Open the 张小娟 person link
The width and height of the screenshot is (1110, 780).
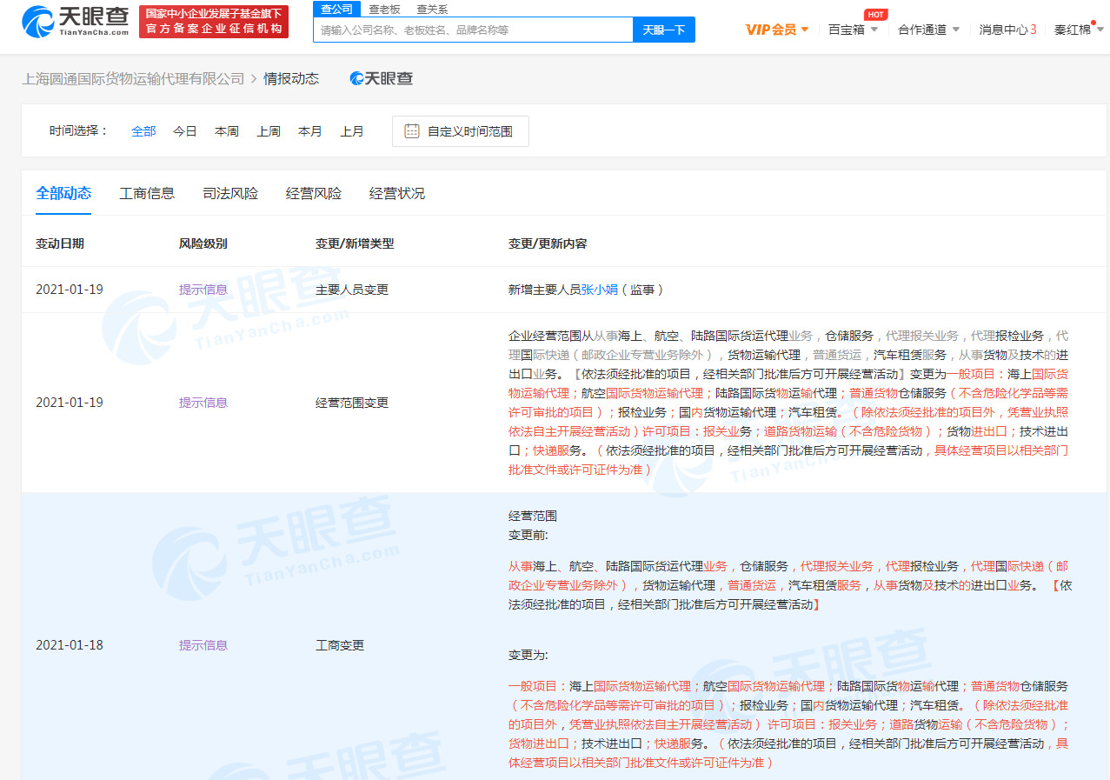600,290
